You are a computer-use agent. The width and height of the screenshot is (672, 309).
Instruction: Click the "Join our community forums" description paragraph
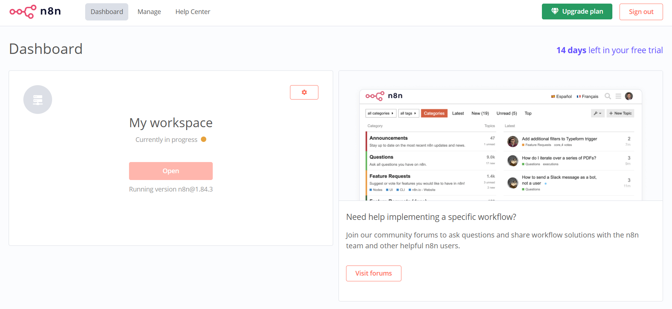(x=492, y=240)
